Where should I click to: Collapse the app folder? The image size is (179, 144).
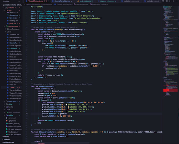point(4,10)
